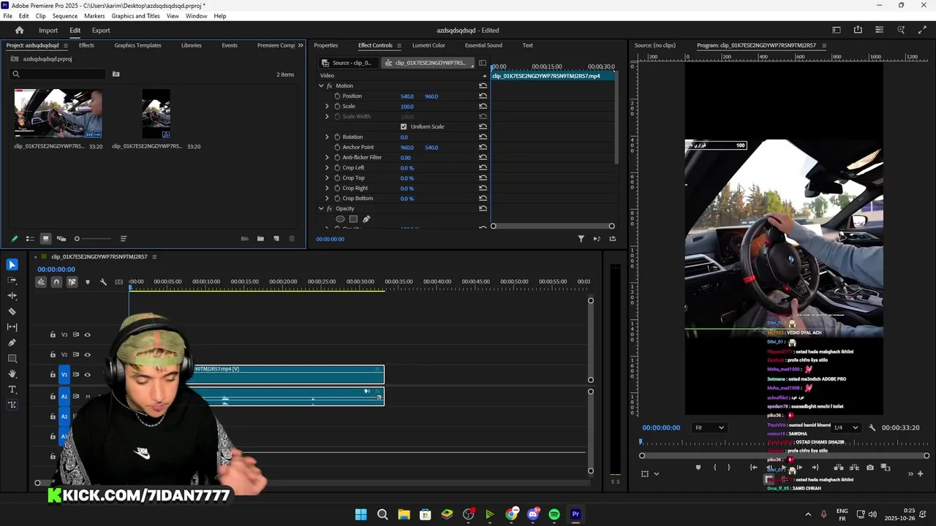Toggle V3 track output eye
Screen dimensions: 936x526
[87, 335]
